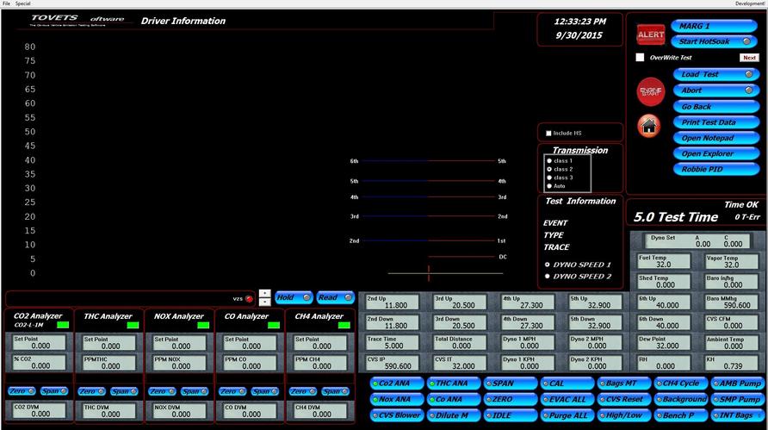Click the Home icon
Image resolution: width=768 pixels, height=430 pixels.
point(649,126)
